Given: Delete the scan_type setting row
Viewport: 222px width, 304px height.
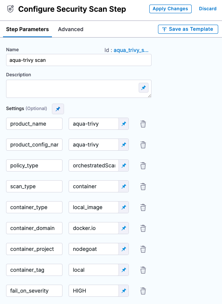Looking at the screenshot, I should [143, 186].
